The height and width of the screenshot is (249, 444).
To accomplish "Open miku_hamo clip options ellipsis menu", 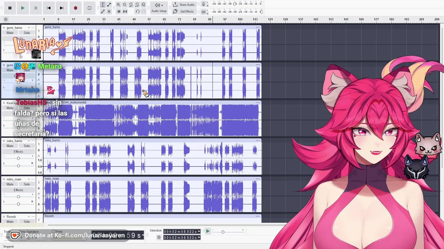I will (258, 140).
